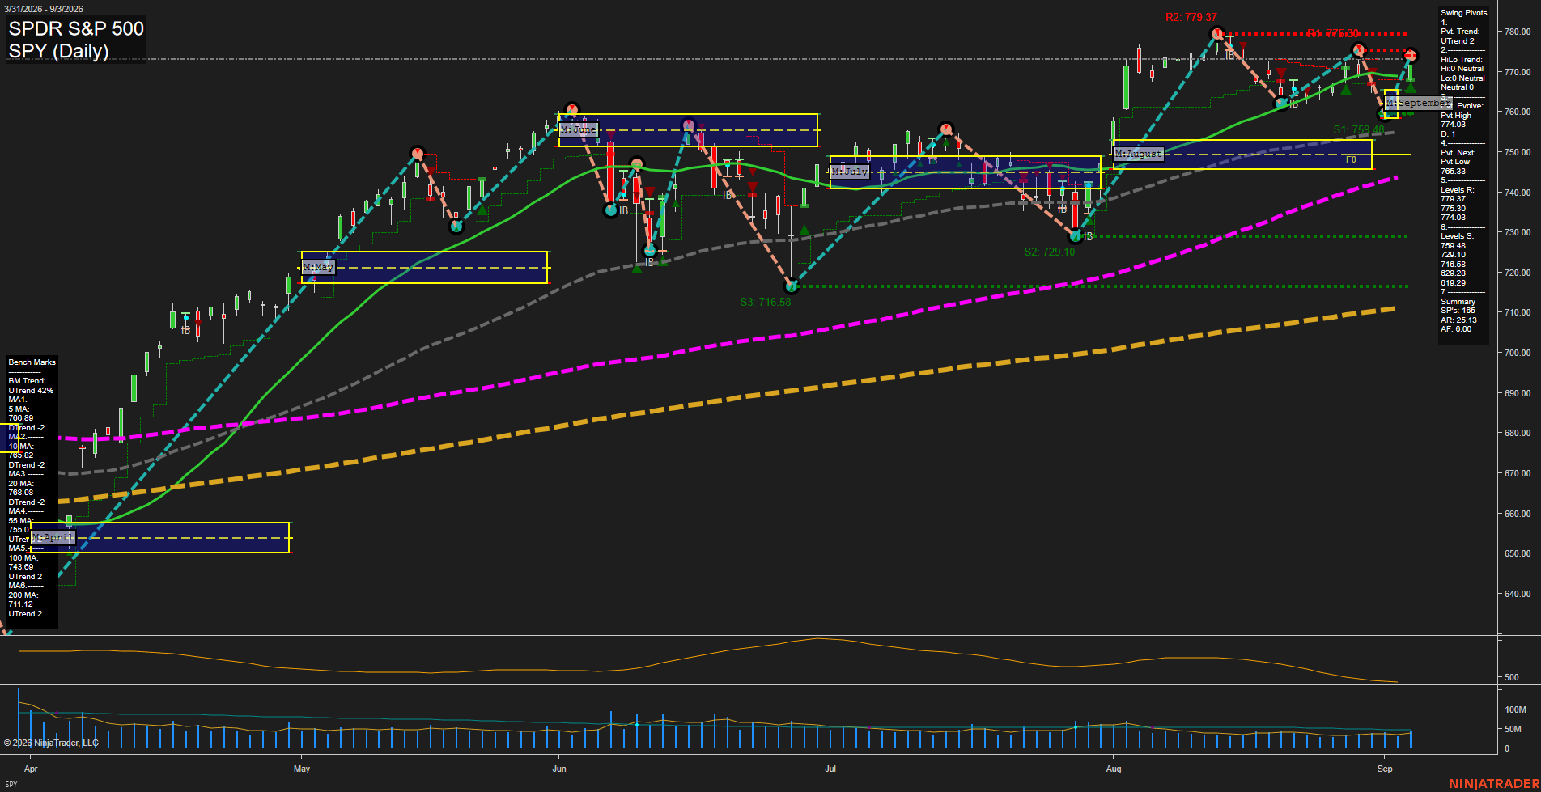Screen dimensions: 1541x792
Task: Click the Sep date axis label
Action: 1385,769
